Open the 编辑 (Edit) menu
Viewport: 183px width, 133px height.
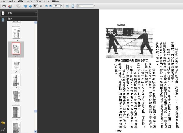click(13, 2)
